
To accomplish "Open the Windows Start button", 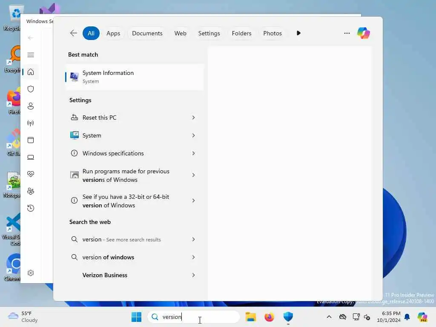I will click(x=136, y=317).
